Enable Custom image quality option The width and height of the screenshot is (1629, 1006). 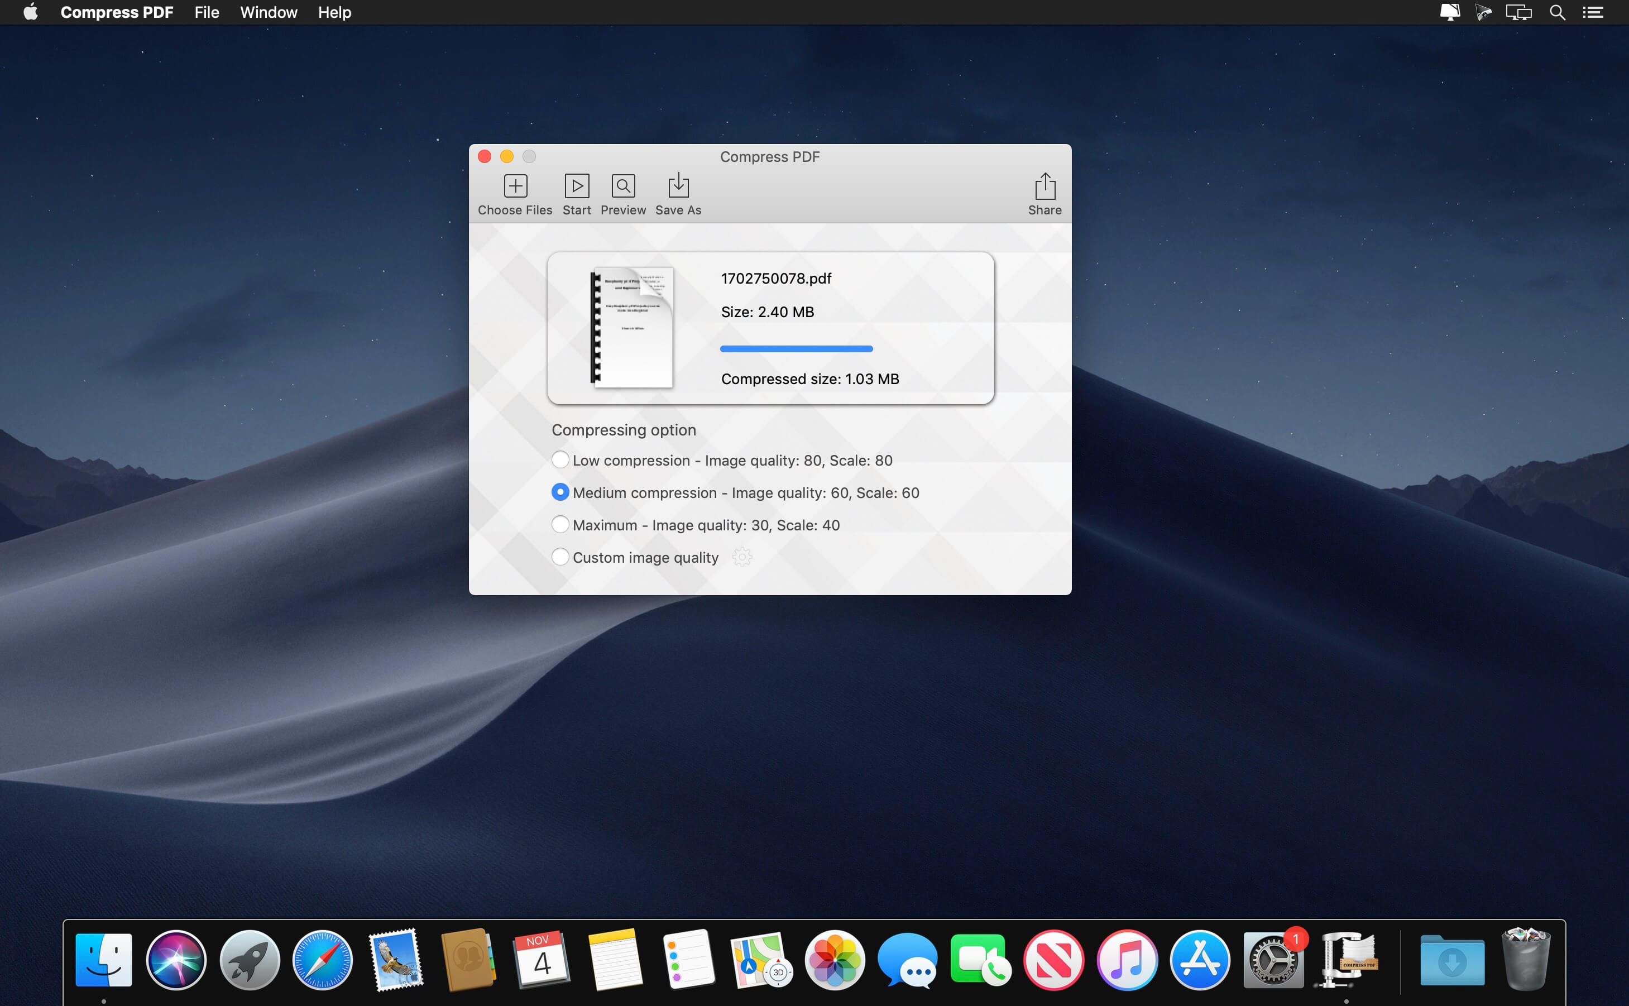[x=560, y=557]
